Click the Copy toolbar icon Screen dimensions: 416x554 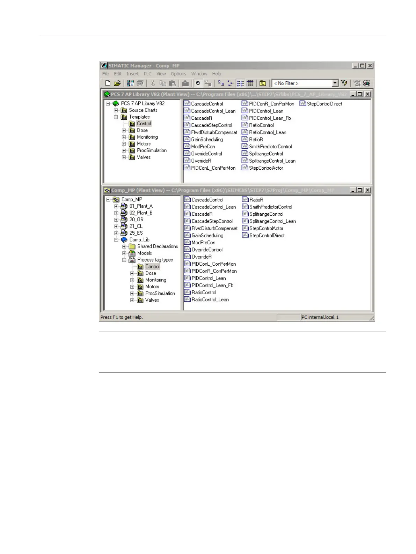point(162,83)
